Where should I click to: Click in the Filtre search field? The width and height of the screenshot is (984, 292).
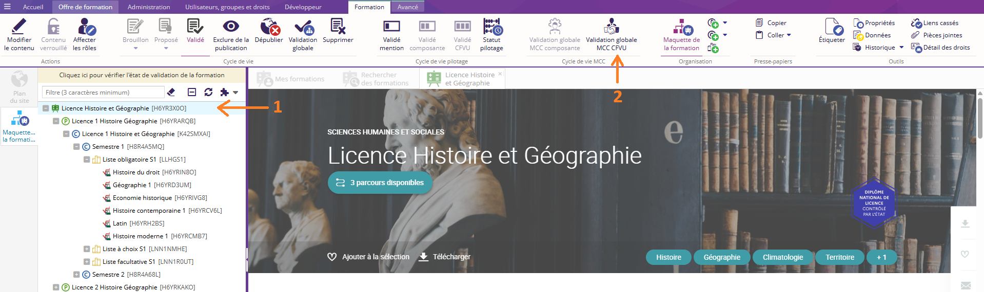tap(103, 93)
